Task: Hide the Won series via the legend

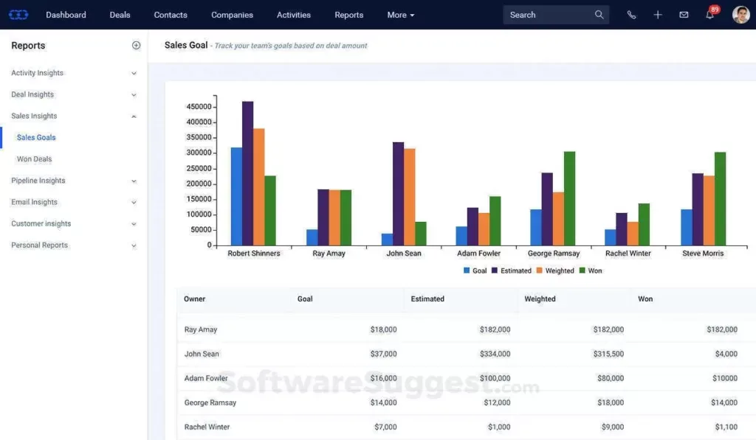Action: [591, 270]
